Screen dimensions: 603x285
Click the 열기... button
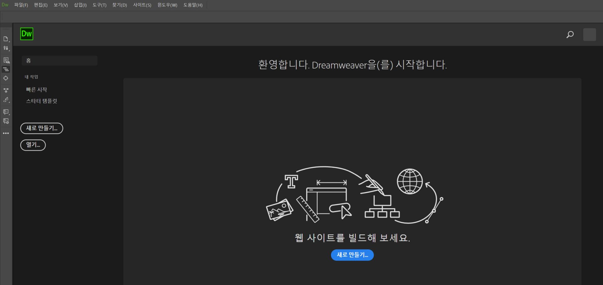tap(33, 145)
